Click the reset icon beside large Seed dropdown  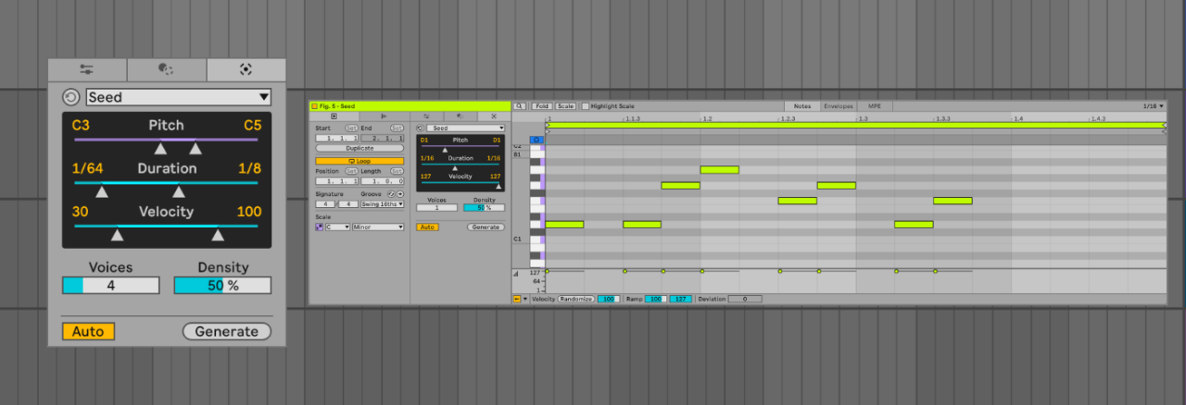click(71, 97)
